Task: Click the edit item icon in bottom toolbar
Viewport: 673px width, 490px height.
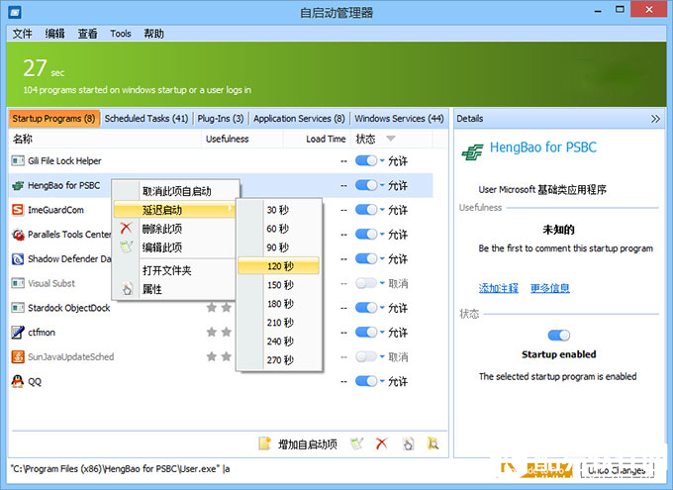Action: [x=356, y=443]
